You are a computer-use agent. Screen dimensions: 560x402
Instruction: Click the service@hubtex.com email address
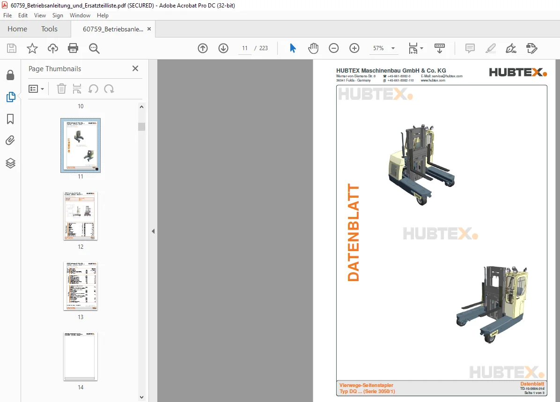(x=447, y=76)
